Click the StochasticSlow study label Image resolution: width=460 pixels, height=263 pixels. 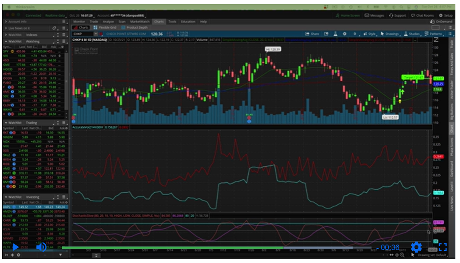pos(116,216)
